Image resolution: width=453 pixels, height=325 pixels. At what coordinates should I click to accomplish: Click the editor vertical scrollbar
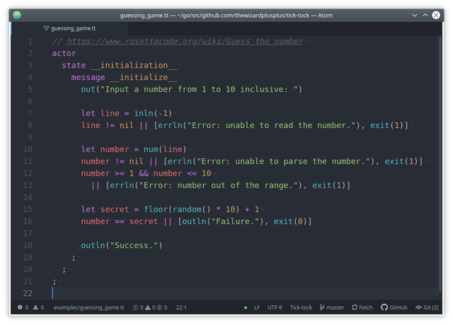pyautogui.click(x=440, y=165)
